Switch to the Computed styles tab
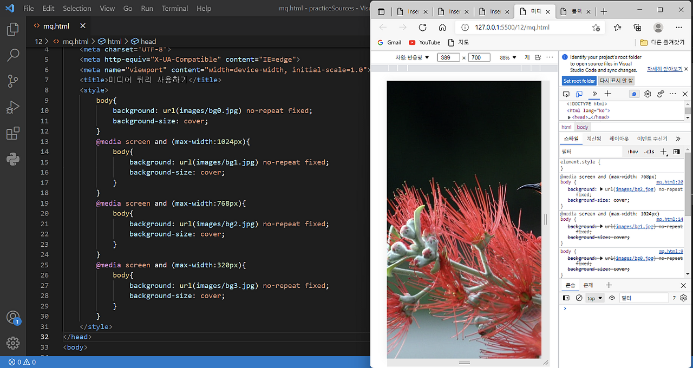 [594, 139]
